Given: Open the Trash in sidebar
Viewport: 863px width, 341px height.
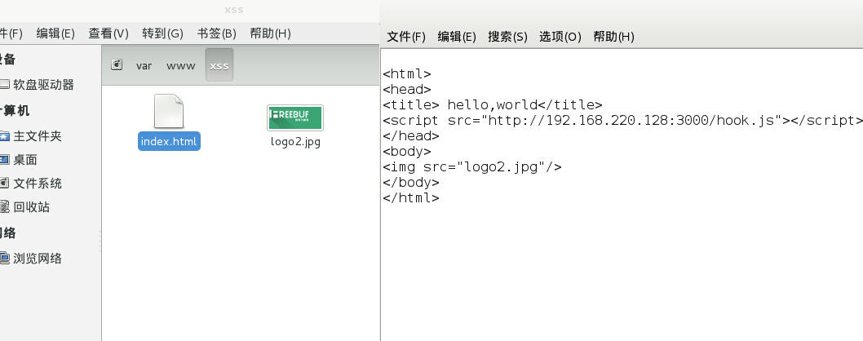Looking at the screenshot, I should pos(31,207).
